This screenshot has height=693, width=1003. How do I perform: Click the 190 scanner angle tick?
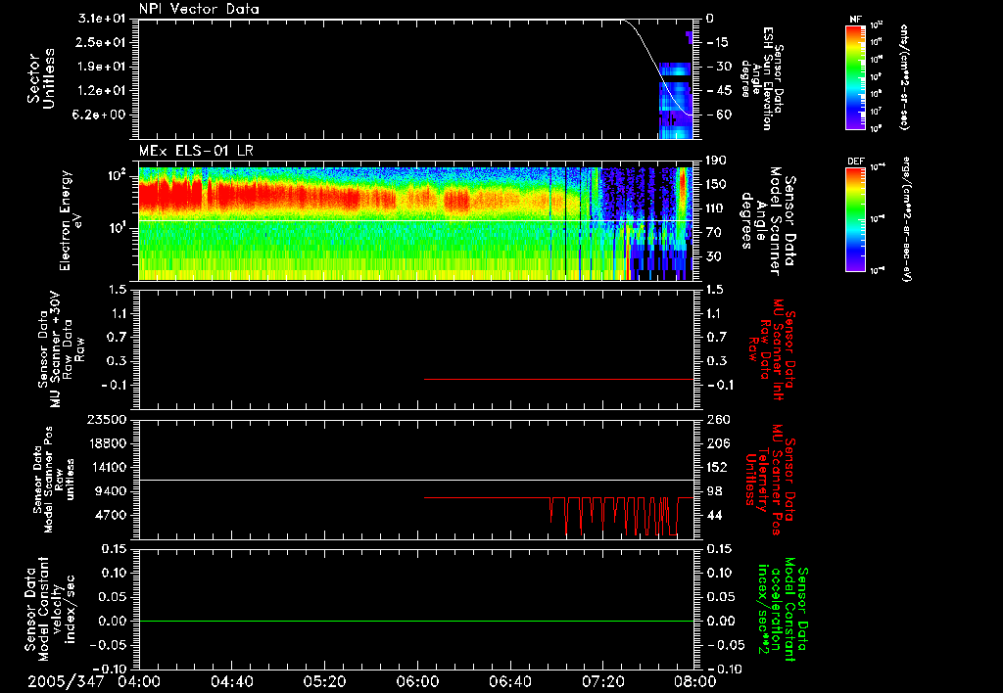pos(716,160)
